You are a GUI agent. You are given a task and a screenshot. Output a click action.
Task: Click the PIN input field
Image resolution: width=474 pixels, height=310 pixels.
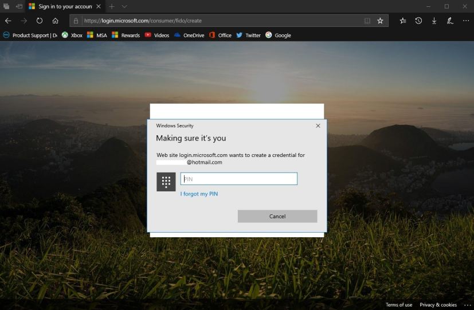239,179
